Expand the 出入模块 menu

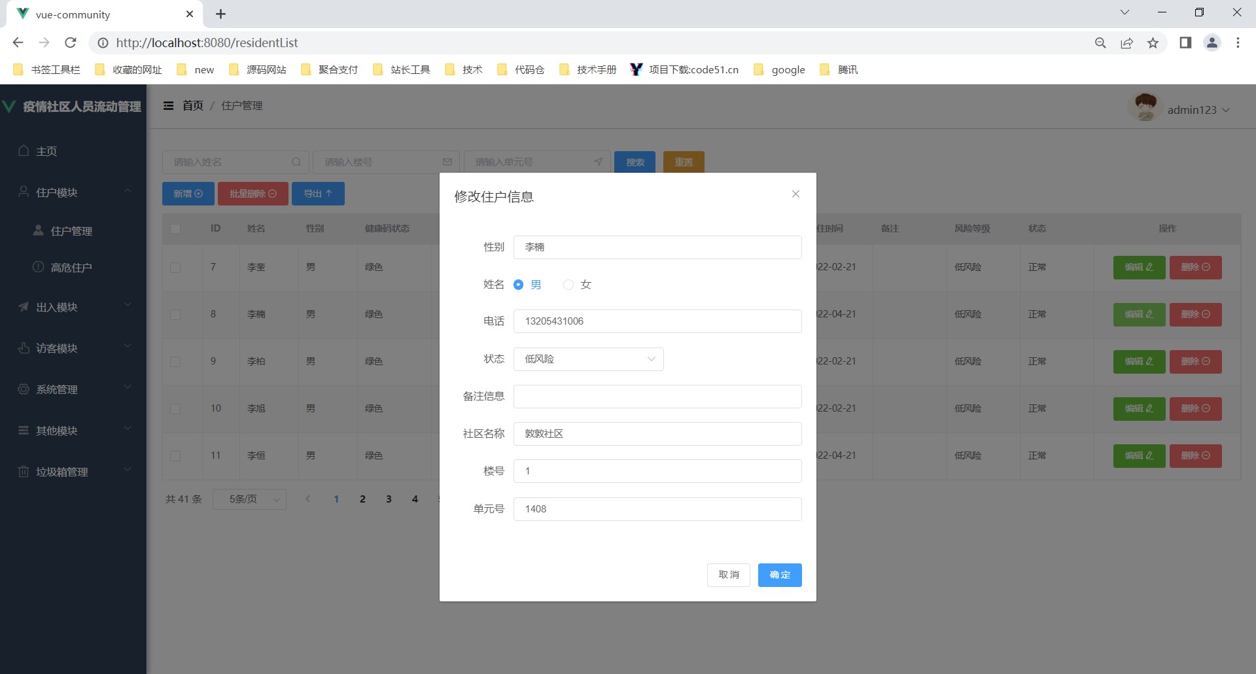click(x=73, y=307)
